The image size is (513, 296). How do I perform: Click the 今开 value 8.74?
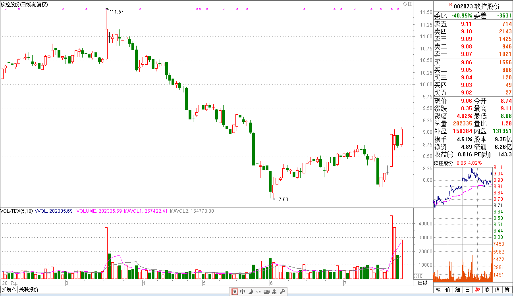pos(506,101)
